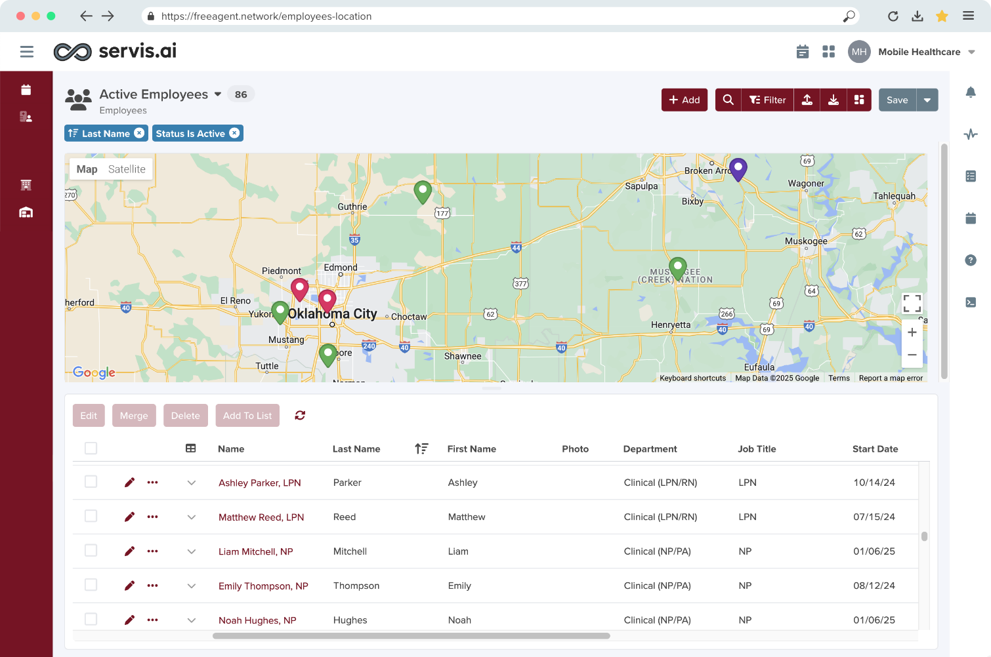Image resolution: width=991 pixels, height=657 pixels.
Task: Open Emily Thompson, NP record link
Action: (x=263, y=586)
